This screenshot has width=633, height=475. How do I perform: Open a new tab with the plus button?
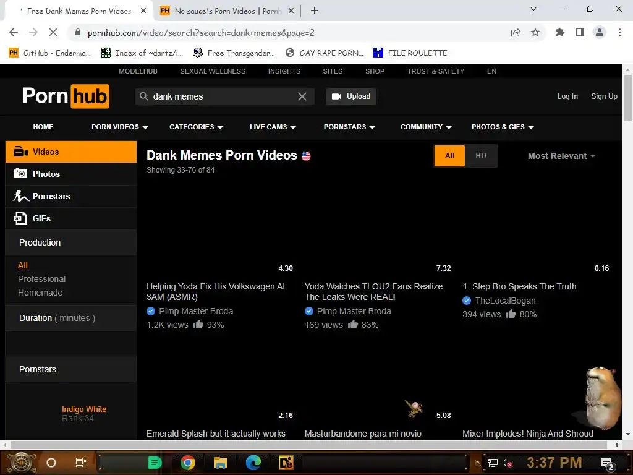[315, 11]
